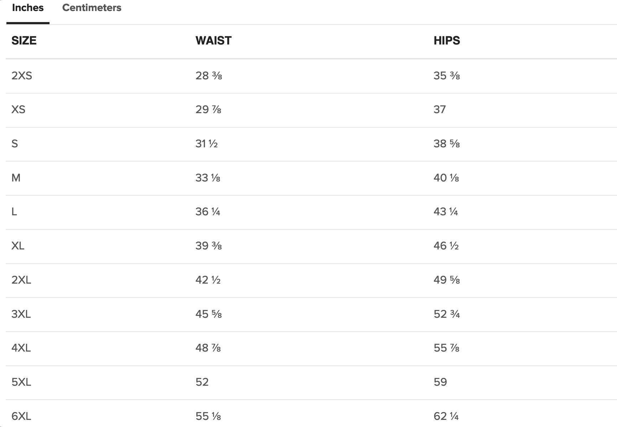
Task: Click the S size row label
Action: tap(15, 144)
